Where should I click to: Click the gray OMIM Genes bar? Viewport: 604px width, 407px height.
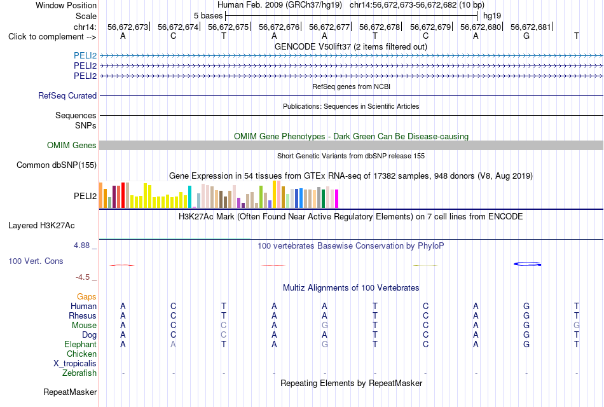tap(351, 145)
